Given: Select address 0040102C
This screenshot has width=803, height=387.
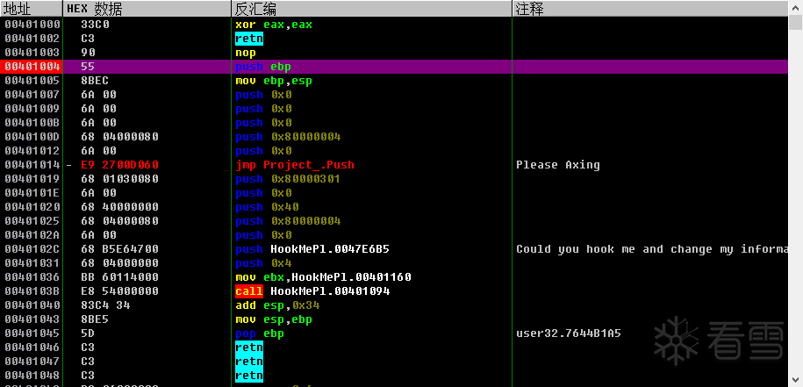Looking at the screenshot, I should click(32, 249).
